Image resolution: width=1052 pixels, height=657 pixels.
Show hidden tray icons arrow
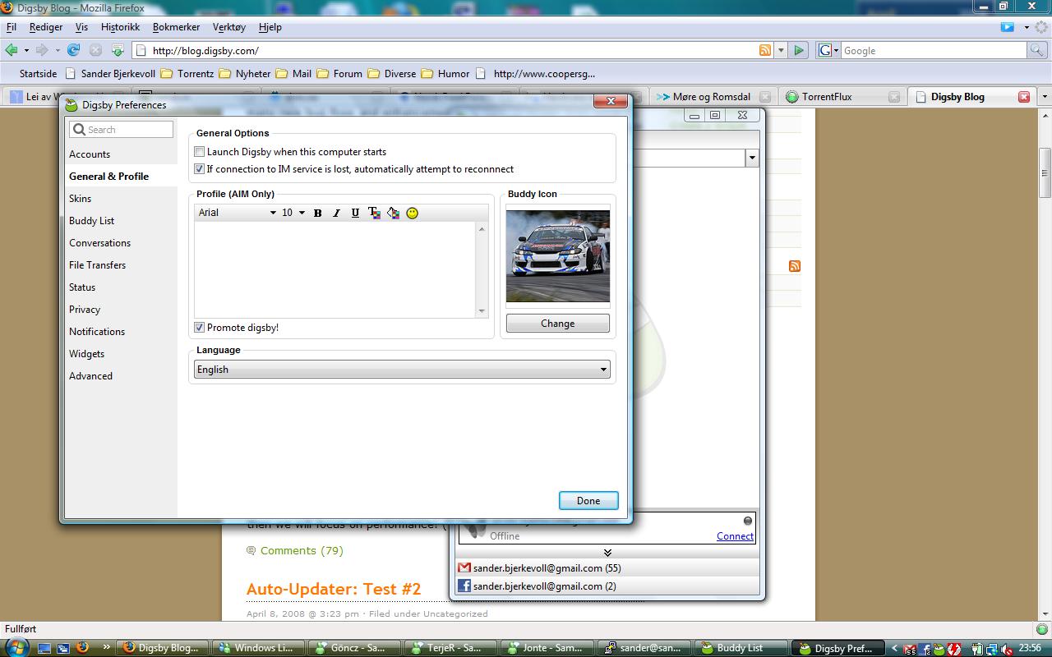point(895,648)
